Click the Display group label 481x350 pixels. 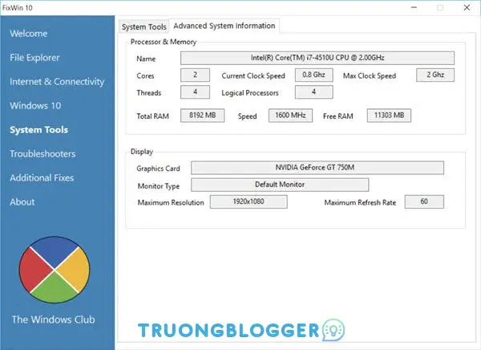142,152
